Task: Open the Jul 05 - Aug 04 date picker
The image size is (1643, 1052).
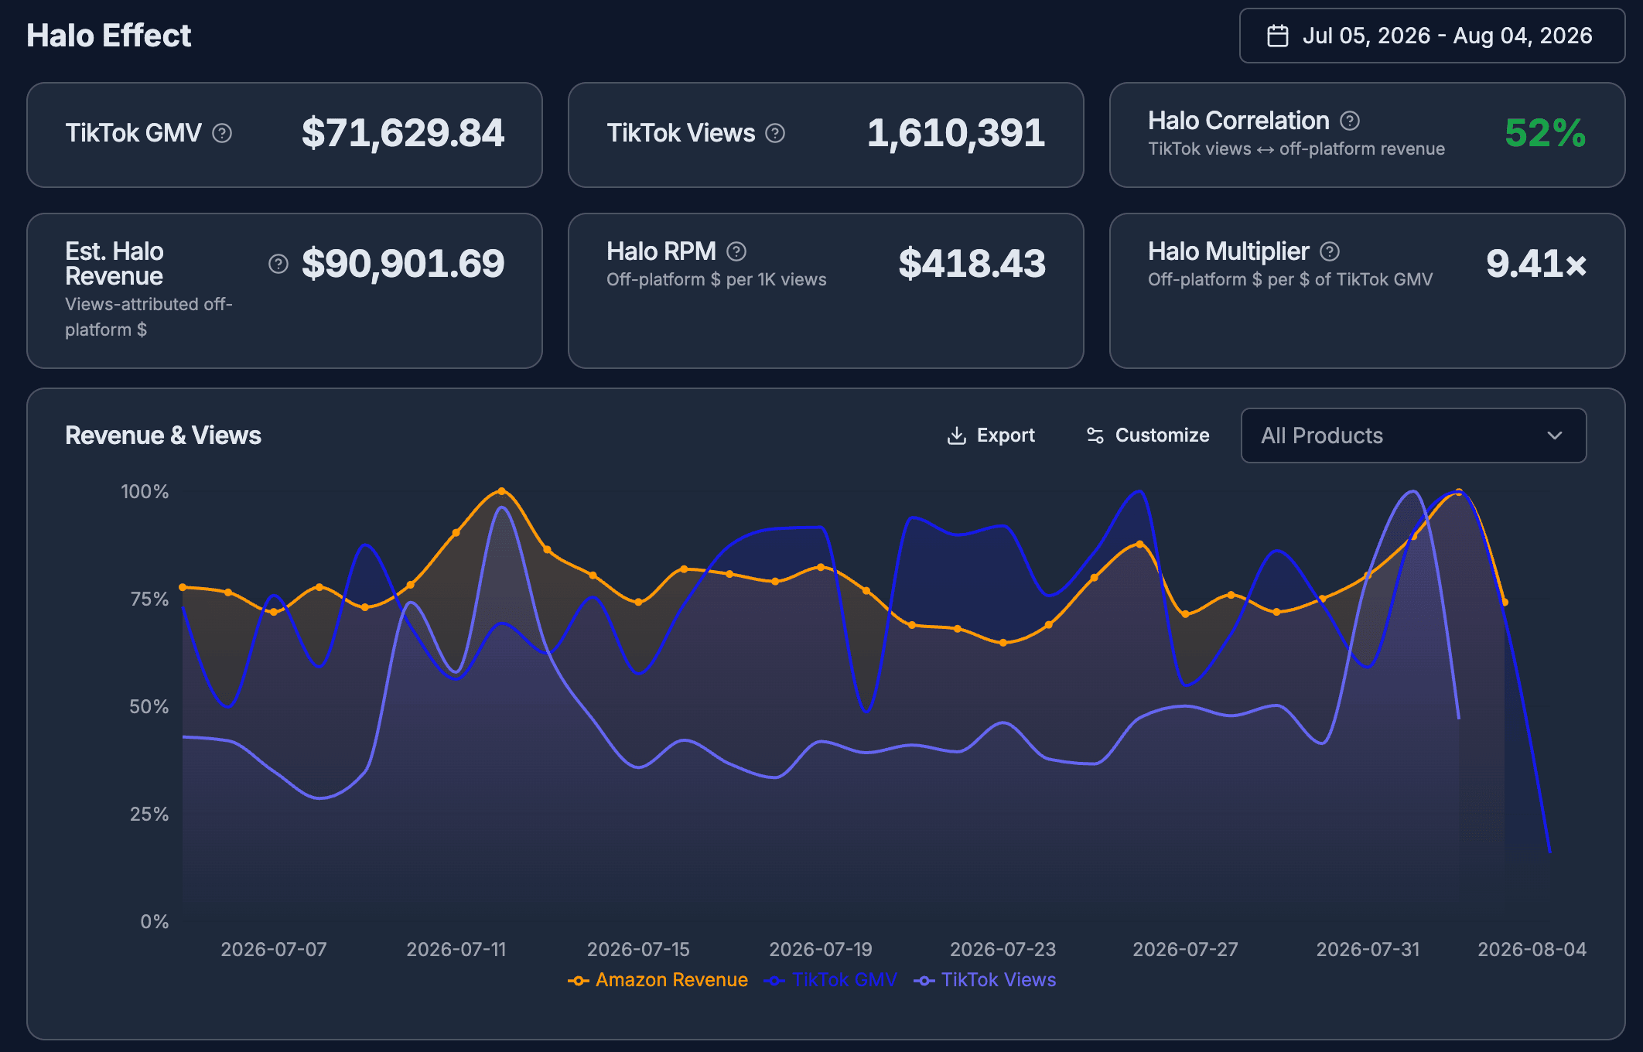Action: tap(1432, 36)
